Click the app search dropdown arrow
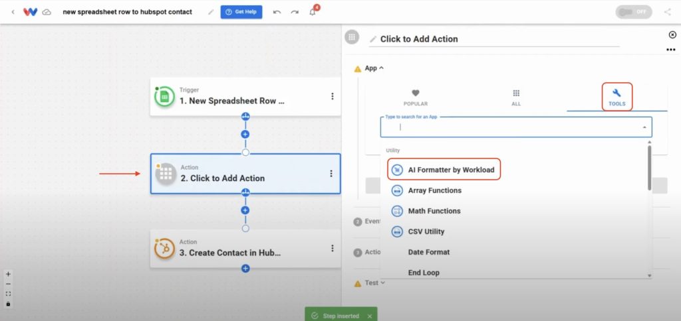 (x=644, y=127)
